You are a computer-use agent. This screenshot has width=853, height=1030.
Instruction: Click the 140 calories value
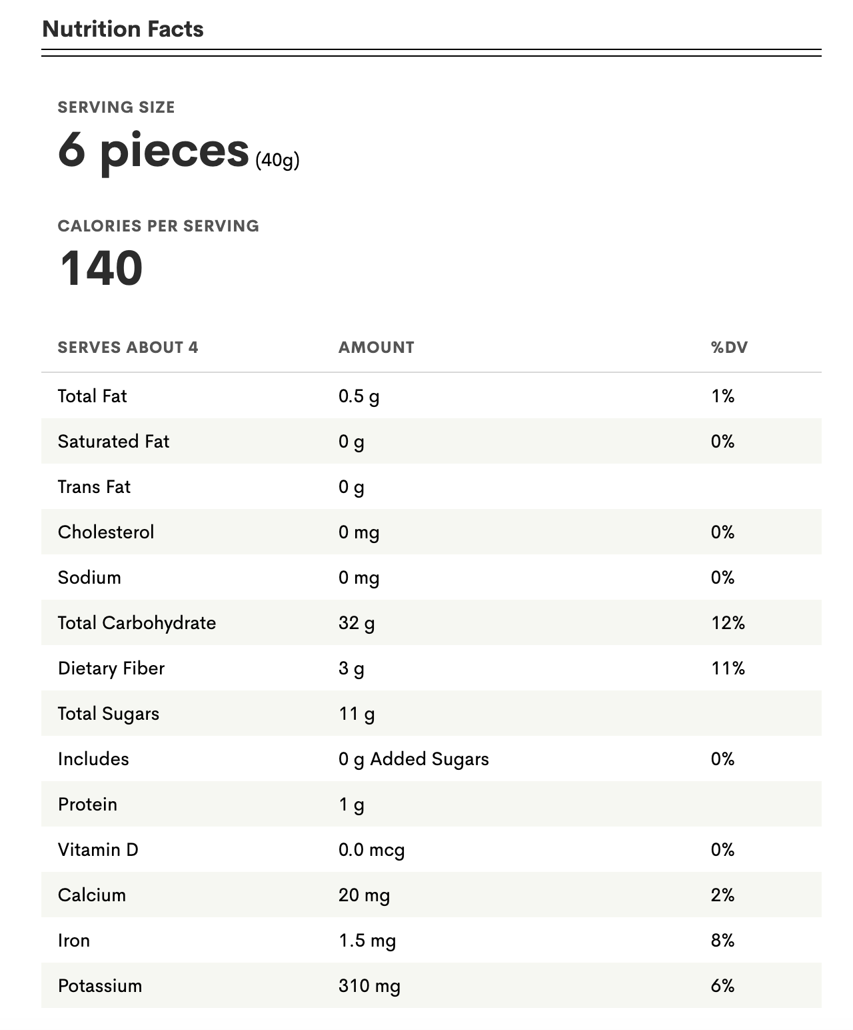pos(101,268)
